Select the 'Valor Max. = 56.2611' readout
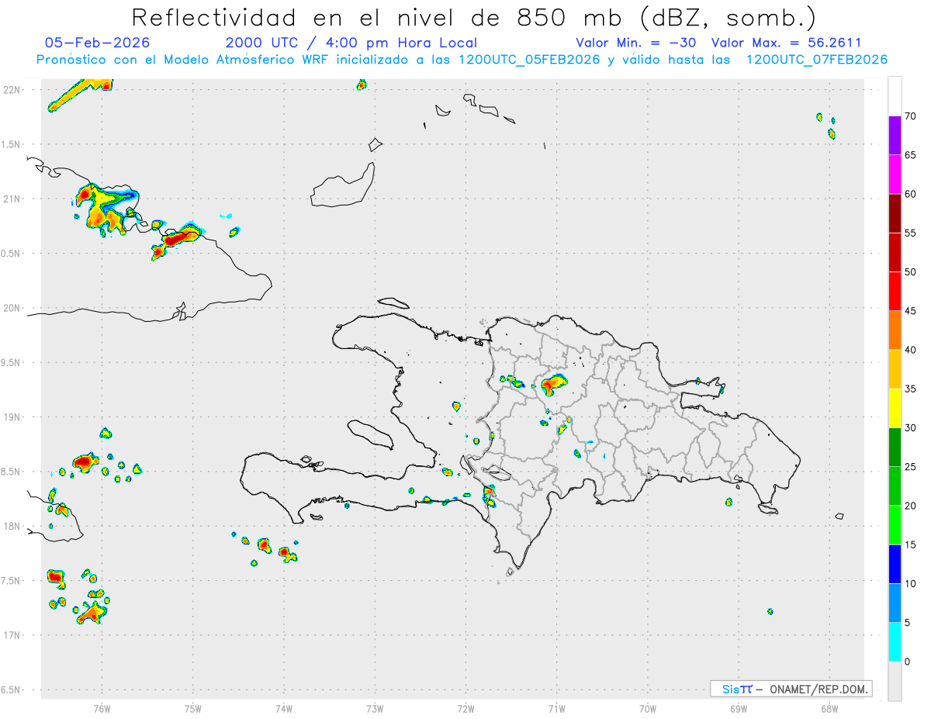 (786, 43)
